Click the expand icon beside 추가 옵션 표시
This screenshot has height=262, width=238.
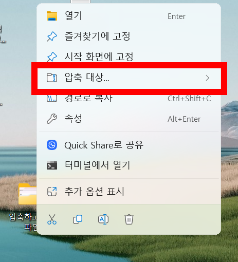[52, 192]
